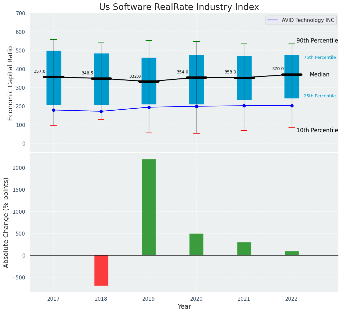Screen dimensions: 342x313
Task: Select the 75th Percentile label
Action: click(320, 57)
